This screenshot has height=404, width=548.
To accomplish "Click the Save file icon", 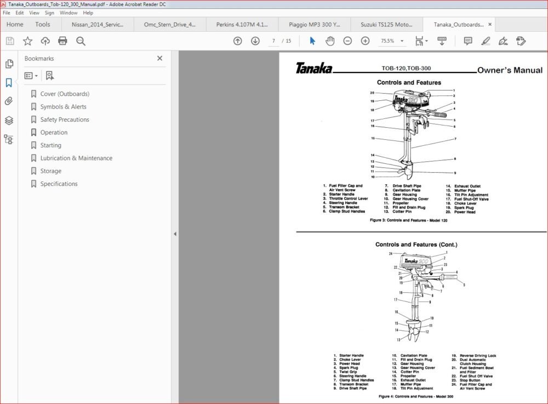I will tap(10, 41).
